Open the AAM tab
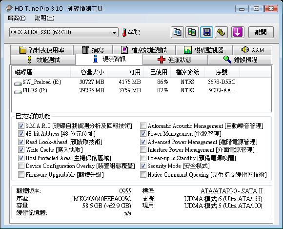 (252, 50)
